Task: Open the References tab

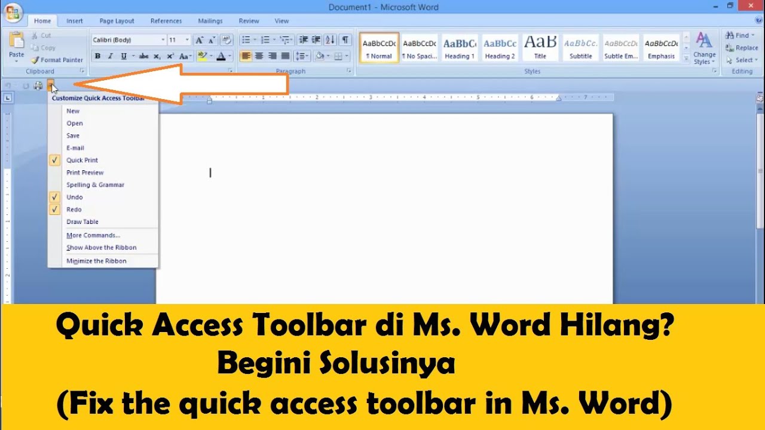Action: pyautogui.click(x=166, y=21)
